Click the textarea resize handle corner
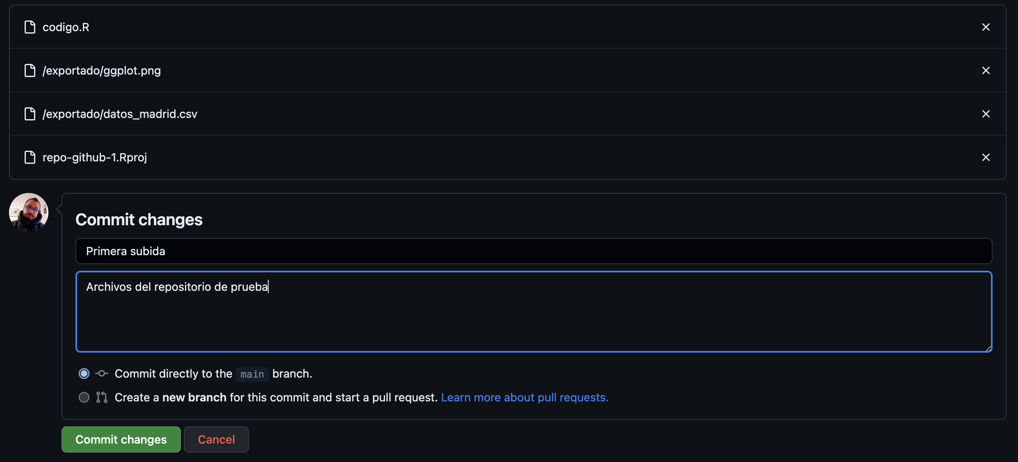 pyautogui.click(x=988, y=349)
